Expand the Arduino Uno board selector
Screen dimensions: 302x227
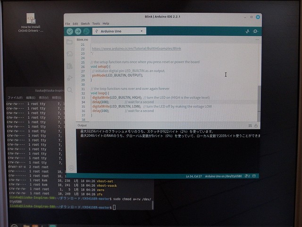point(119,31)
